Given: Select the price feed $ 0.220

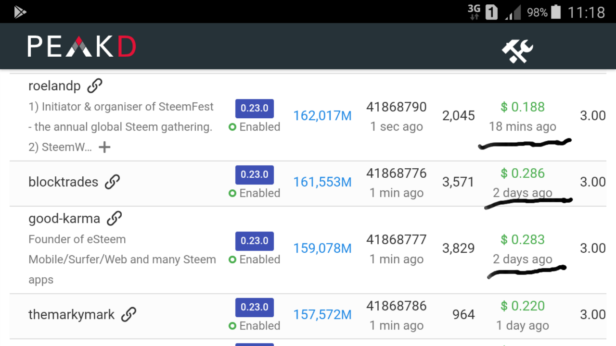Looking at the screenshot, I should [x=523, y=306].
